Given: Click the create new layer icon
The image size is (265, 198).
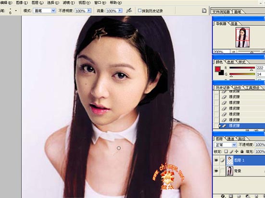Looking at the screenshot, I should (x=256, y=196).
